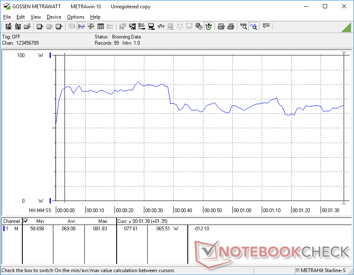Click the grayed meter-receive icon in toolbar
Viewport: 354px width, 275px height.
50,26
